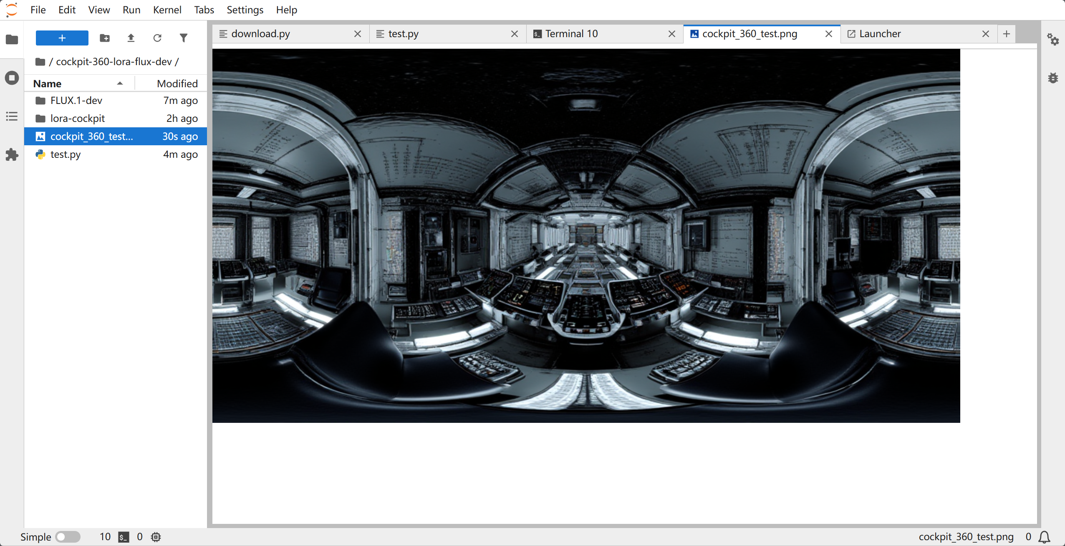Screen dimensions: 1065x546
Task: Refresh the file browser listing
Action: pos(157,38)
